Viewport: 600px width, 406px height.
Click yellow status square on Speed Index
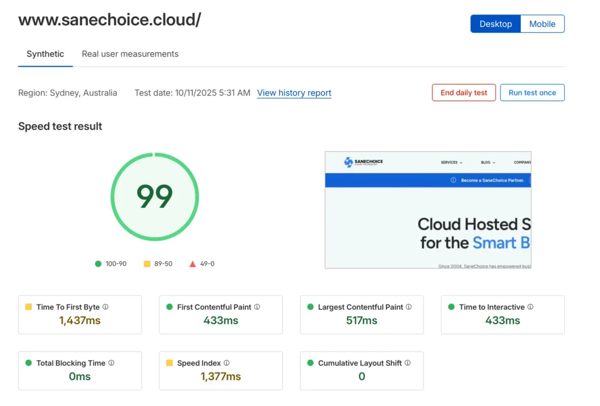coord(169,363)
